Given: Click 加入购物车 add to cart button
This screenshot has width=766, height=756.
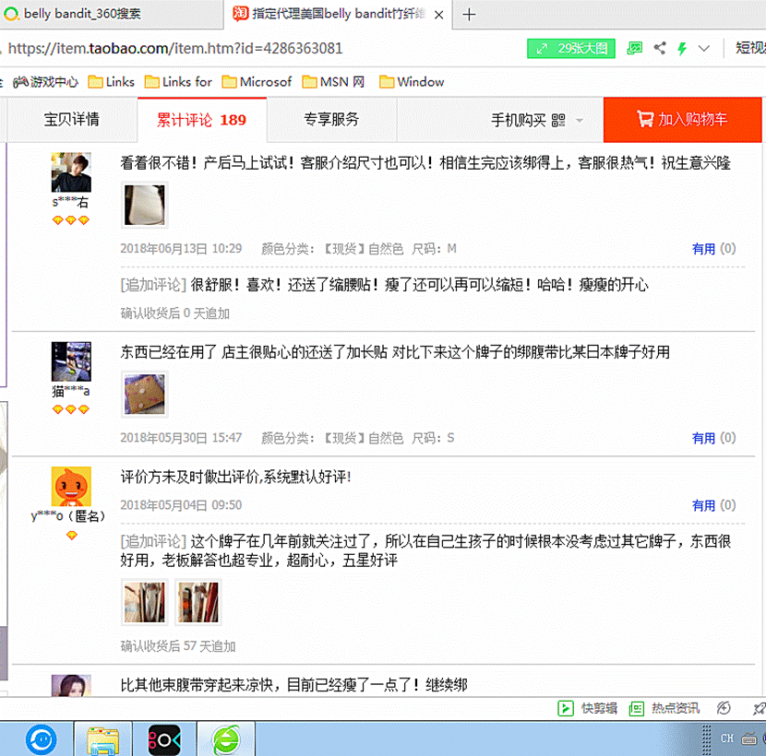Looking at the screenshot, I should 682,120.
